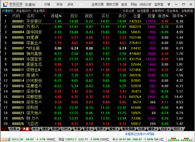Expand the 基金▲ bottom tab menu
195x142 pixels.
(x=88, y=129)
